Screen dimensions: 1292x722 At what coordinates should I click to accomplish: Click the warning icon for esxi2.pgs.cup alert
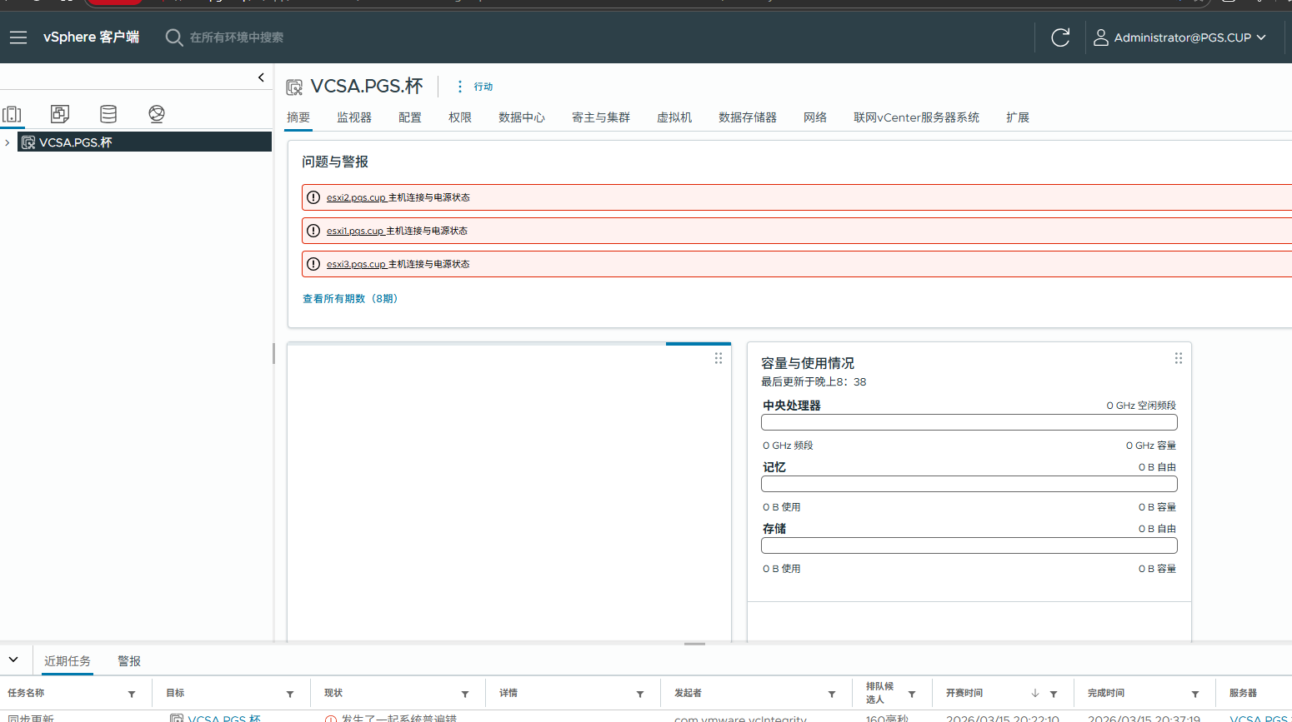pos(313,197)
